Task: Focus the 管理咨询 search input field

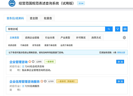Action: [56, 29]
